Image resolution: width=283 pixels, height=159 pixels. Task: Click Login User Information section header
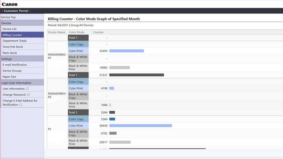pos(16,83)
